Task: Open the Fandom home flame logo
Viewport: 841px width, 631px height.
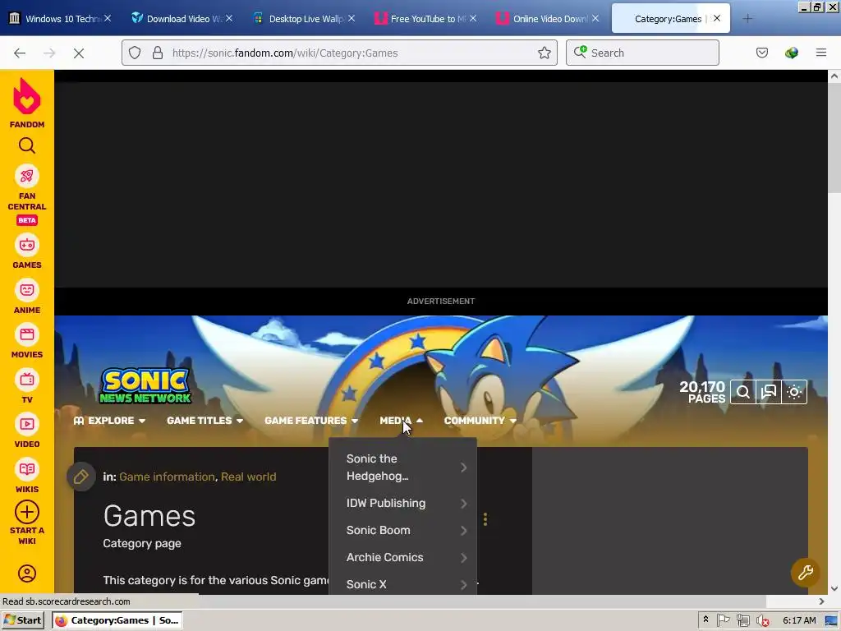Action: (27, 97)
